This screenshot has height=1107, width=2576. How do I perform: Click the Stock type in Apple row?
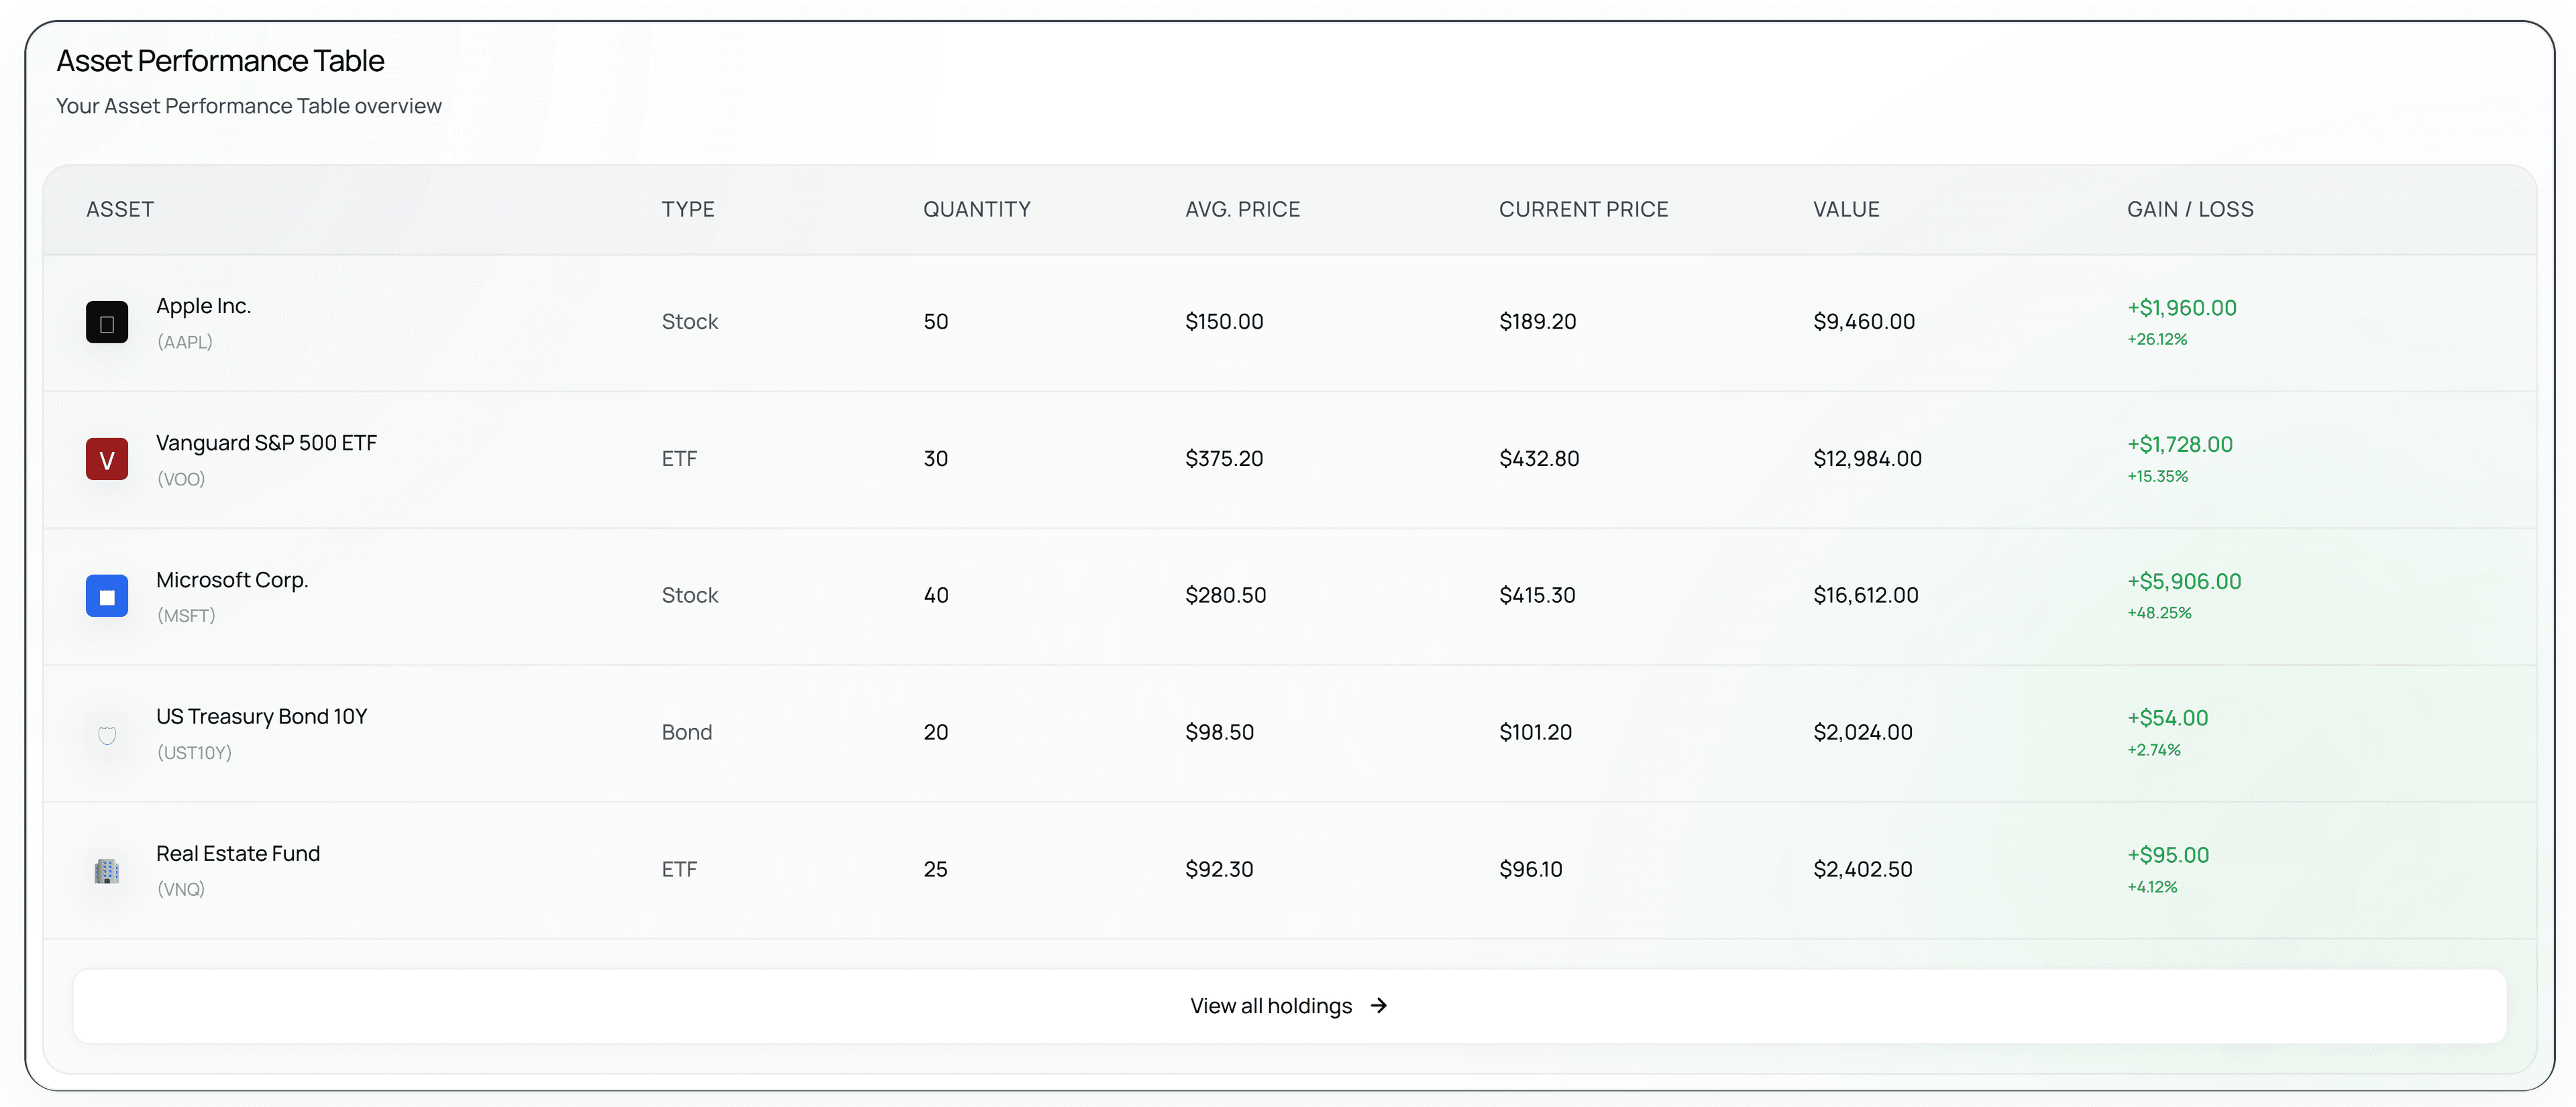coord(690,322)
